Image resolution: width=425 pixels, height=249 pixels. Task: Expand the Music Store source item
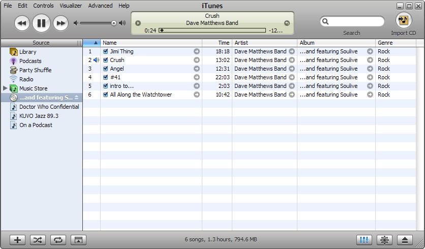[x=6, y=88]
